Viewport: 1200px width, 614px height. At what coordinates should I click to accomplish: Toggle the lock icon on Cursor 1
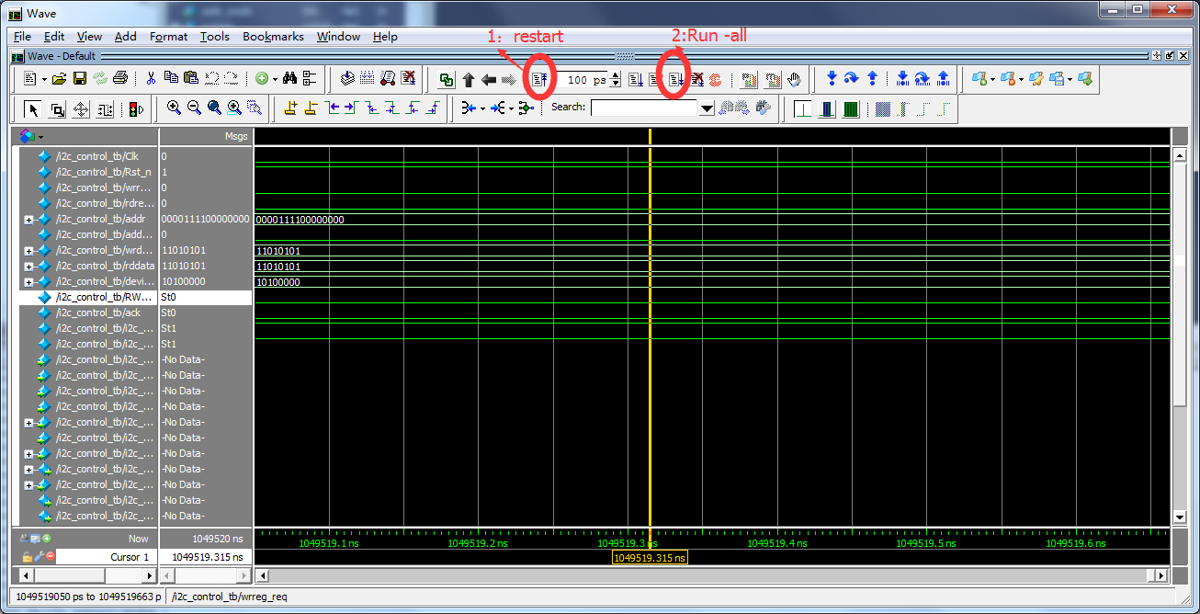click(x=27, y=556)
